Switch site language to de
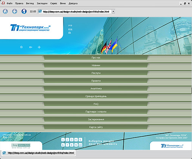192x159 pixels. tap(69, 33)
